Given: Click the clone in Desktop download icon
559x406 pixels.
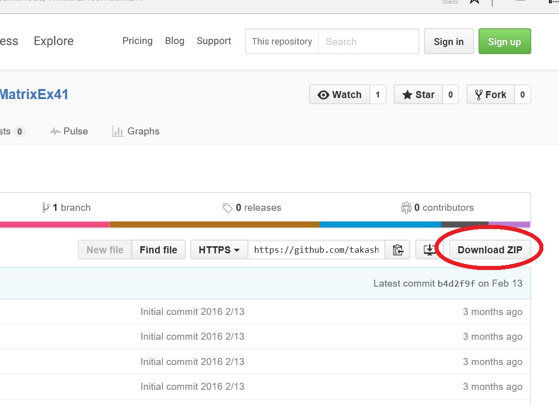Looking at the screenshot, I should (429, 250).
